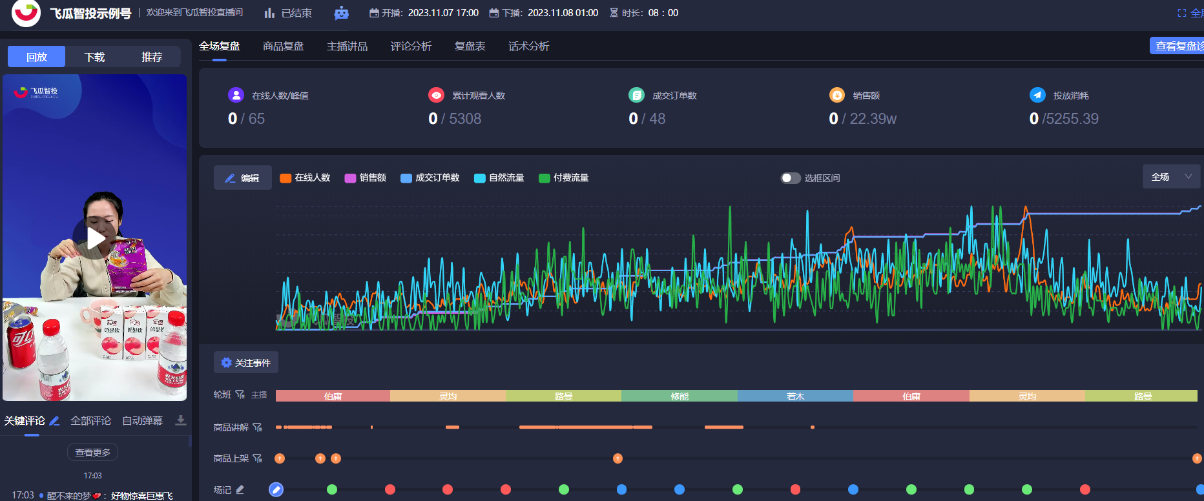Screen dimensions: 1204x501
Task: Toggle 在线人数 legend series
Action: point(305,178)
